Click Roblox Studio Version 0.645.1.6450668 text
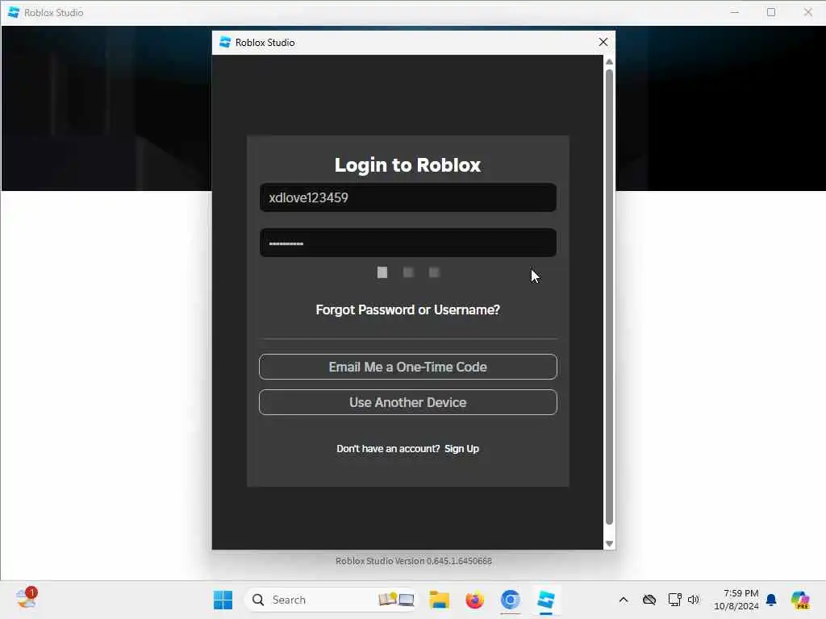Viewport: 826px width, 619px height. click(x=414, y=561)
